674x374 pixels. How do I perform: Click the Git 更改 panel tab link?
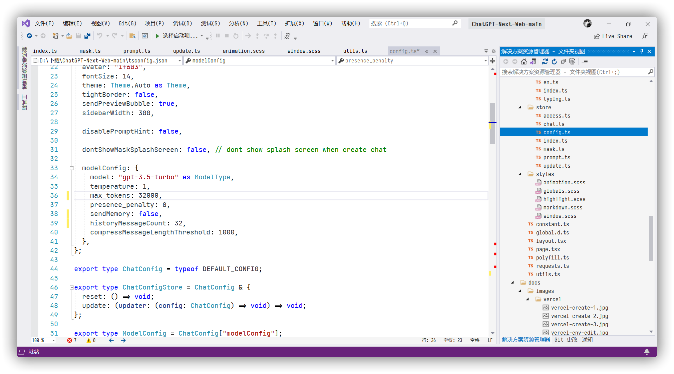coord(566,340)
